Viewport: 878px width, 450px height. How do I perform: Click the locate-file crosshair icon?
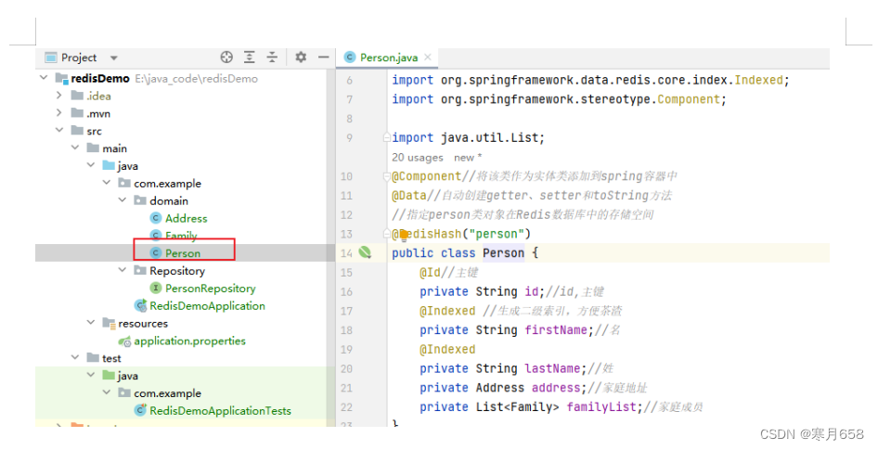[x=226, y=58]
